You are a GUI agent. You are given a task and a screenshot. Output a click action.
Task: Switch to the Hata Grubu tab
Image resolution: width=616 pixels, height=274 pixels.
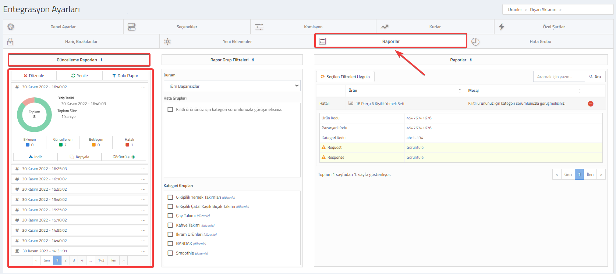coord(540,42)
